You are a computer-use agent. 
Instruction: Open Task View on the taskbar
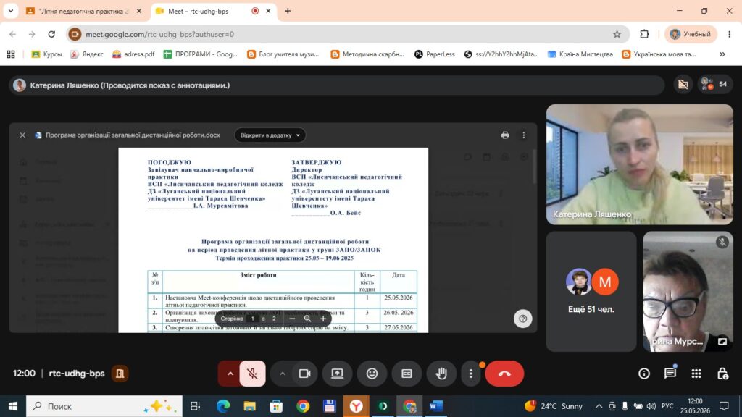(x=196, y=406)
